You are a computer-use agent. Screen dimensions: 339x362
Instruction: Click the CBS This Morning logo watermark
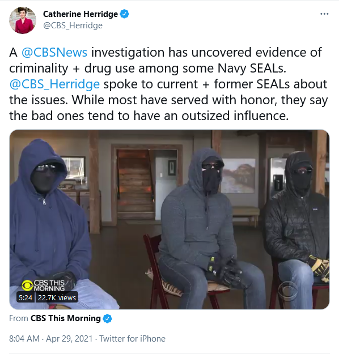point(43,286)
